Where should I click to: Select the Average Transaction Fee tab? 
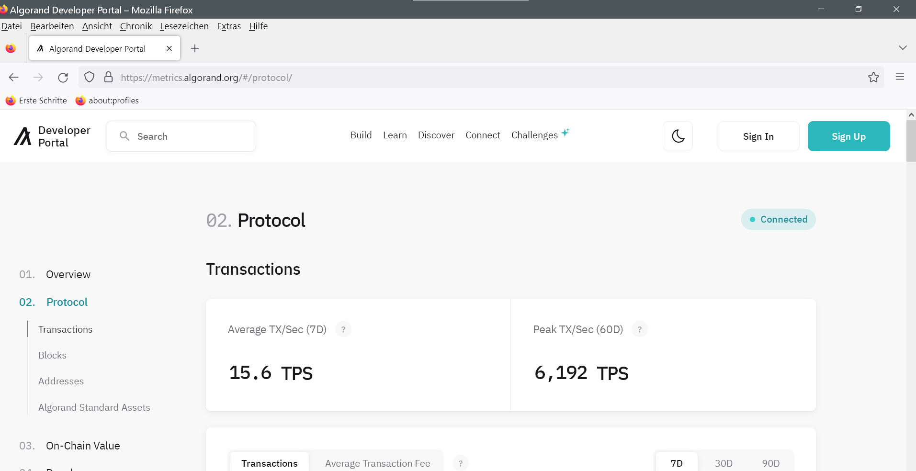point(377,463)
